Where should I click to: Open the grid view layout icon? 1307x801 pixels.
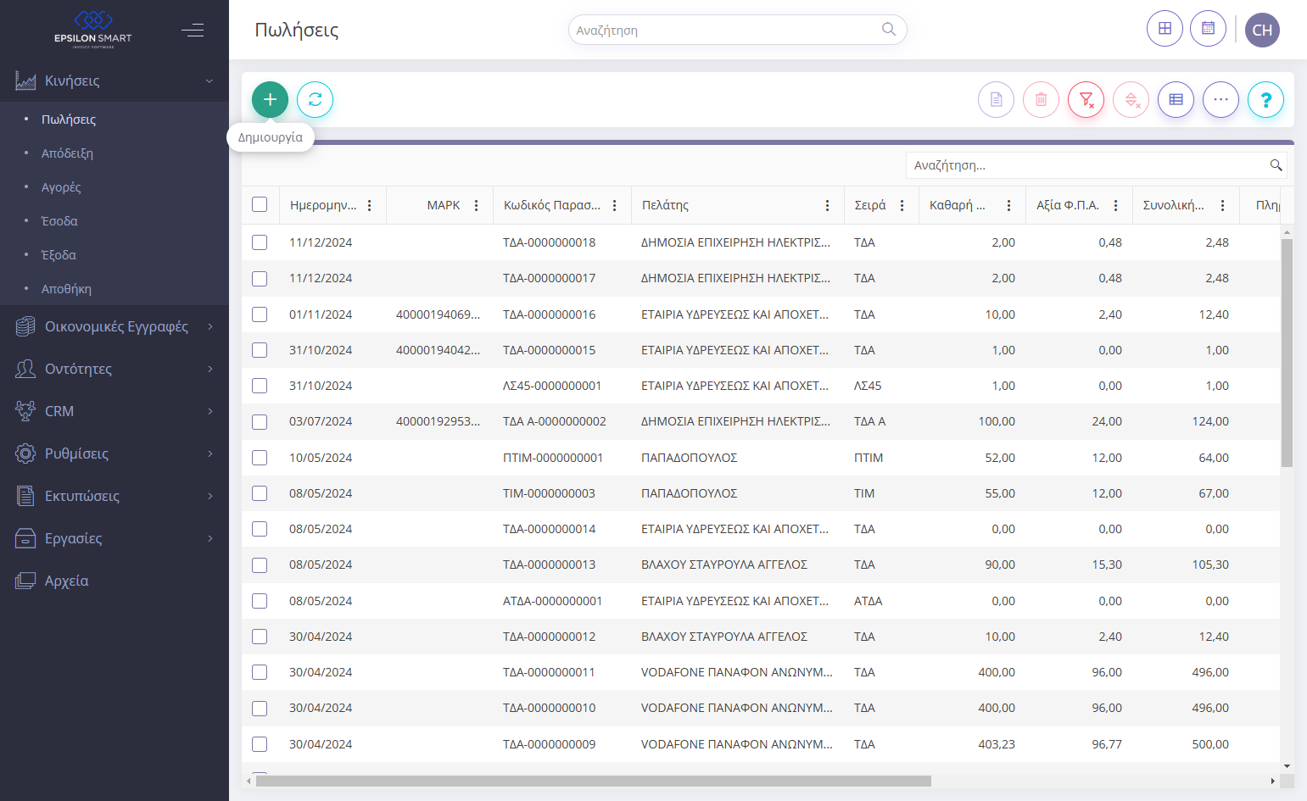click(1176, 100)
